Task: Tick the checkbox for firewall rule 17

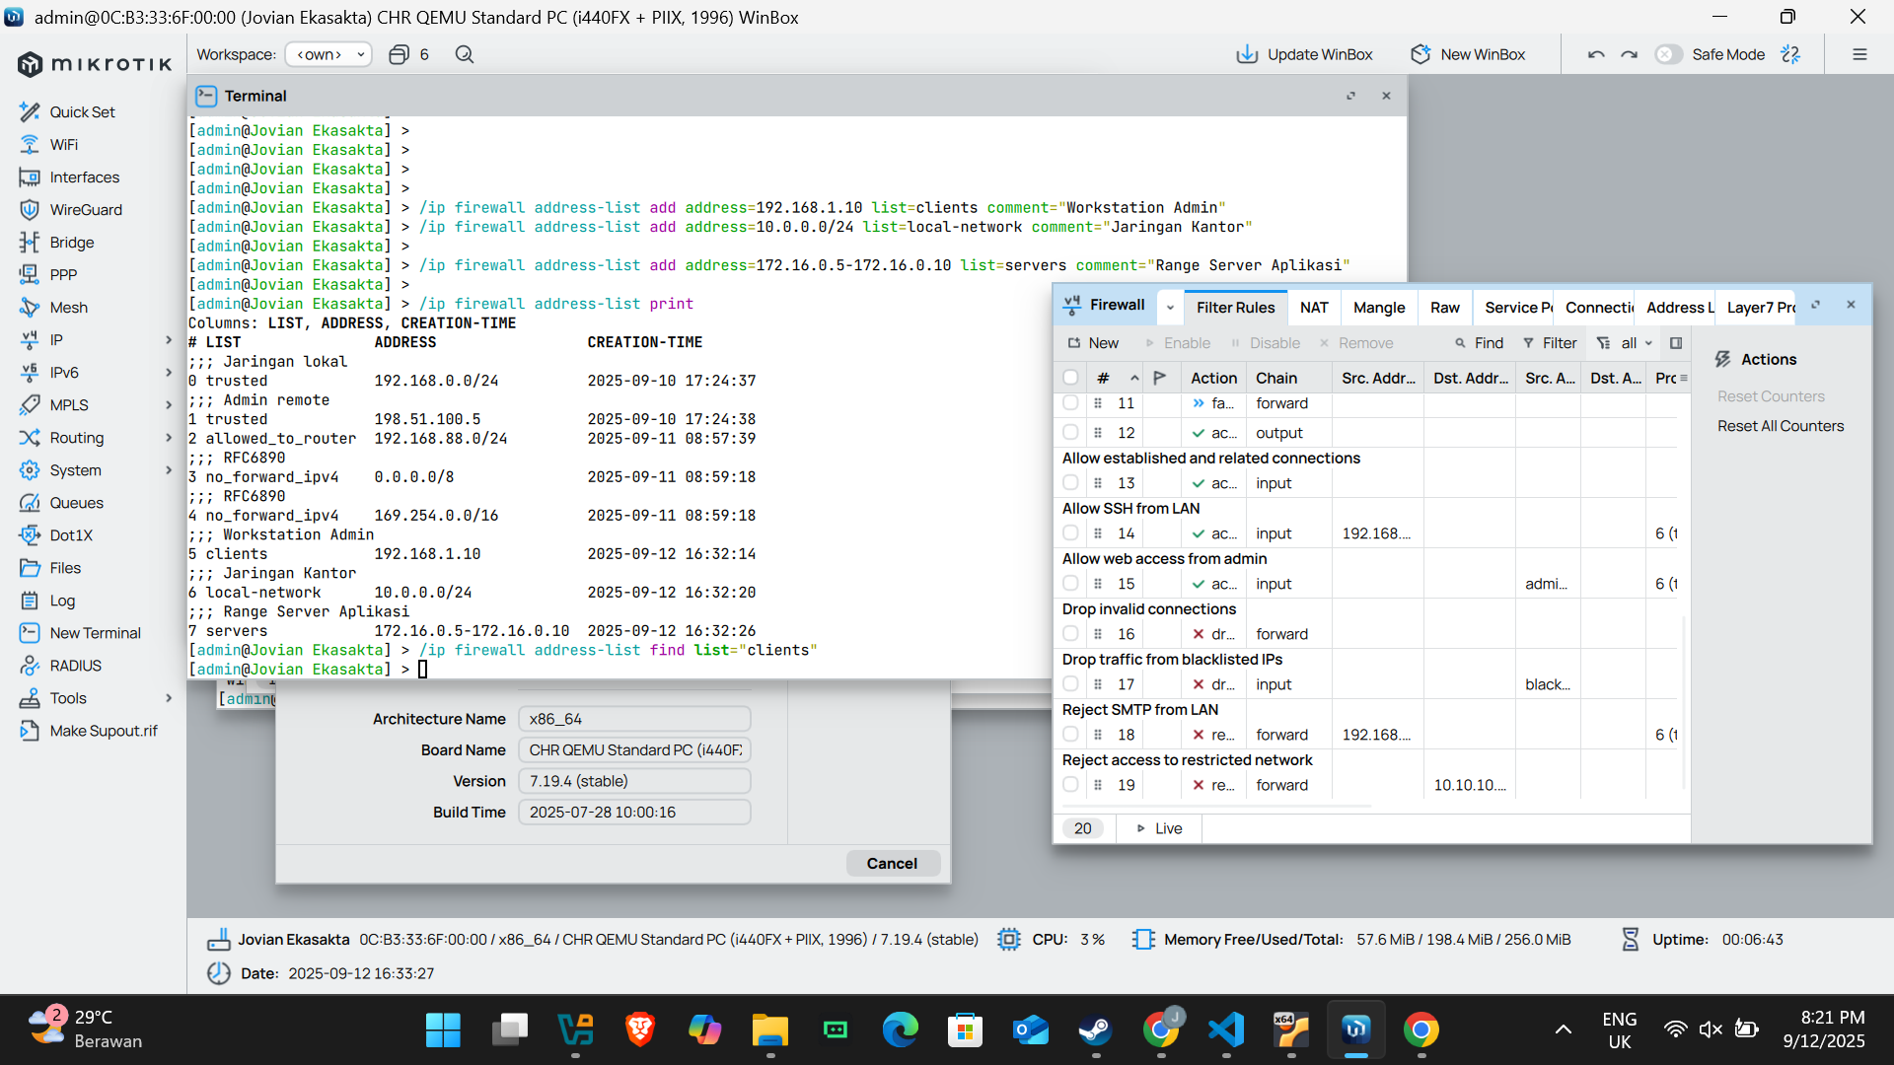Action: pos(1070,684)
